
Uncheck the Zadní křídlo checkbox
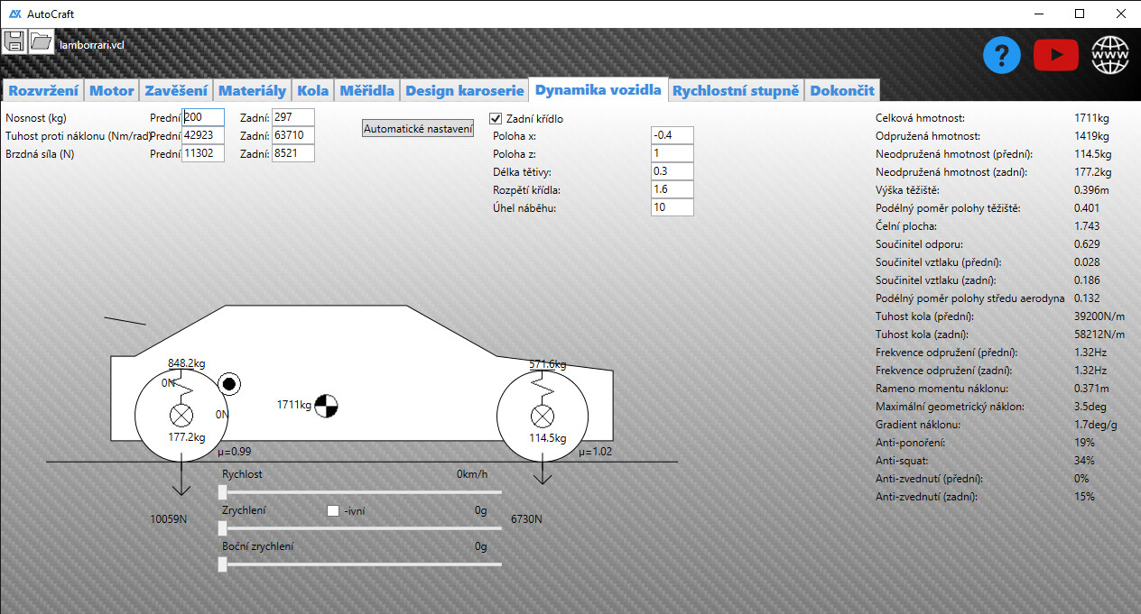click(x=496, y=118)
